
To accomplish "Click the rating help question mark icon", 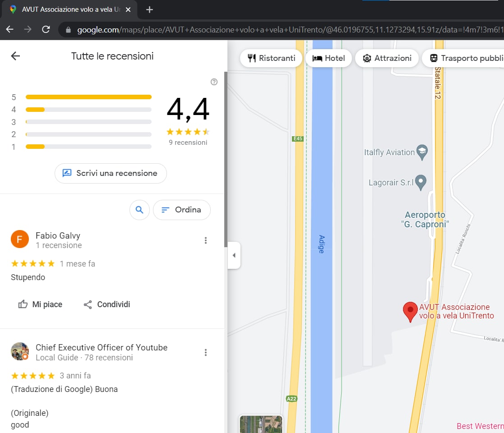I will click(x=214, y=82).
